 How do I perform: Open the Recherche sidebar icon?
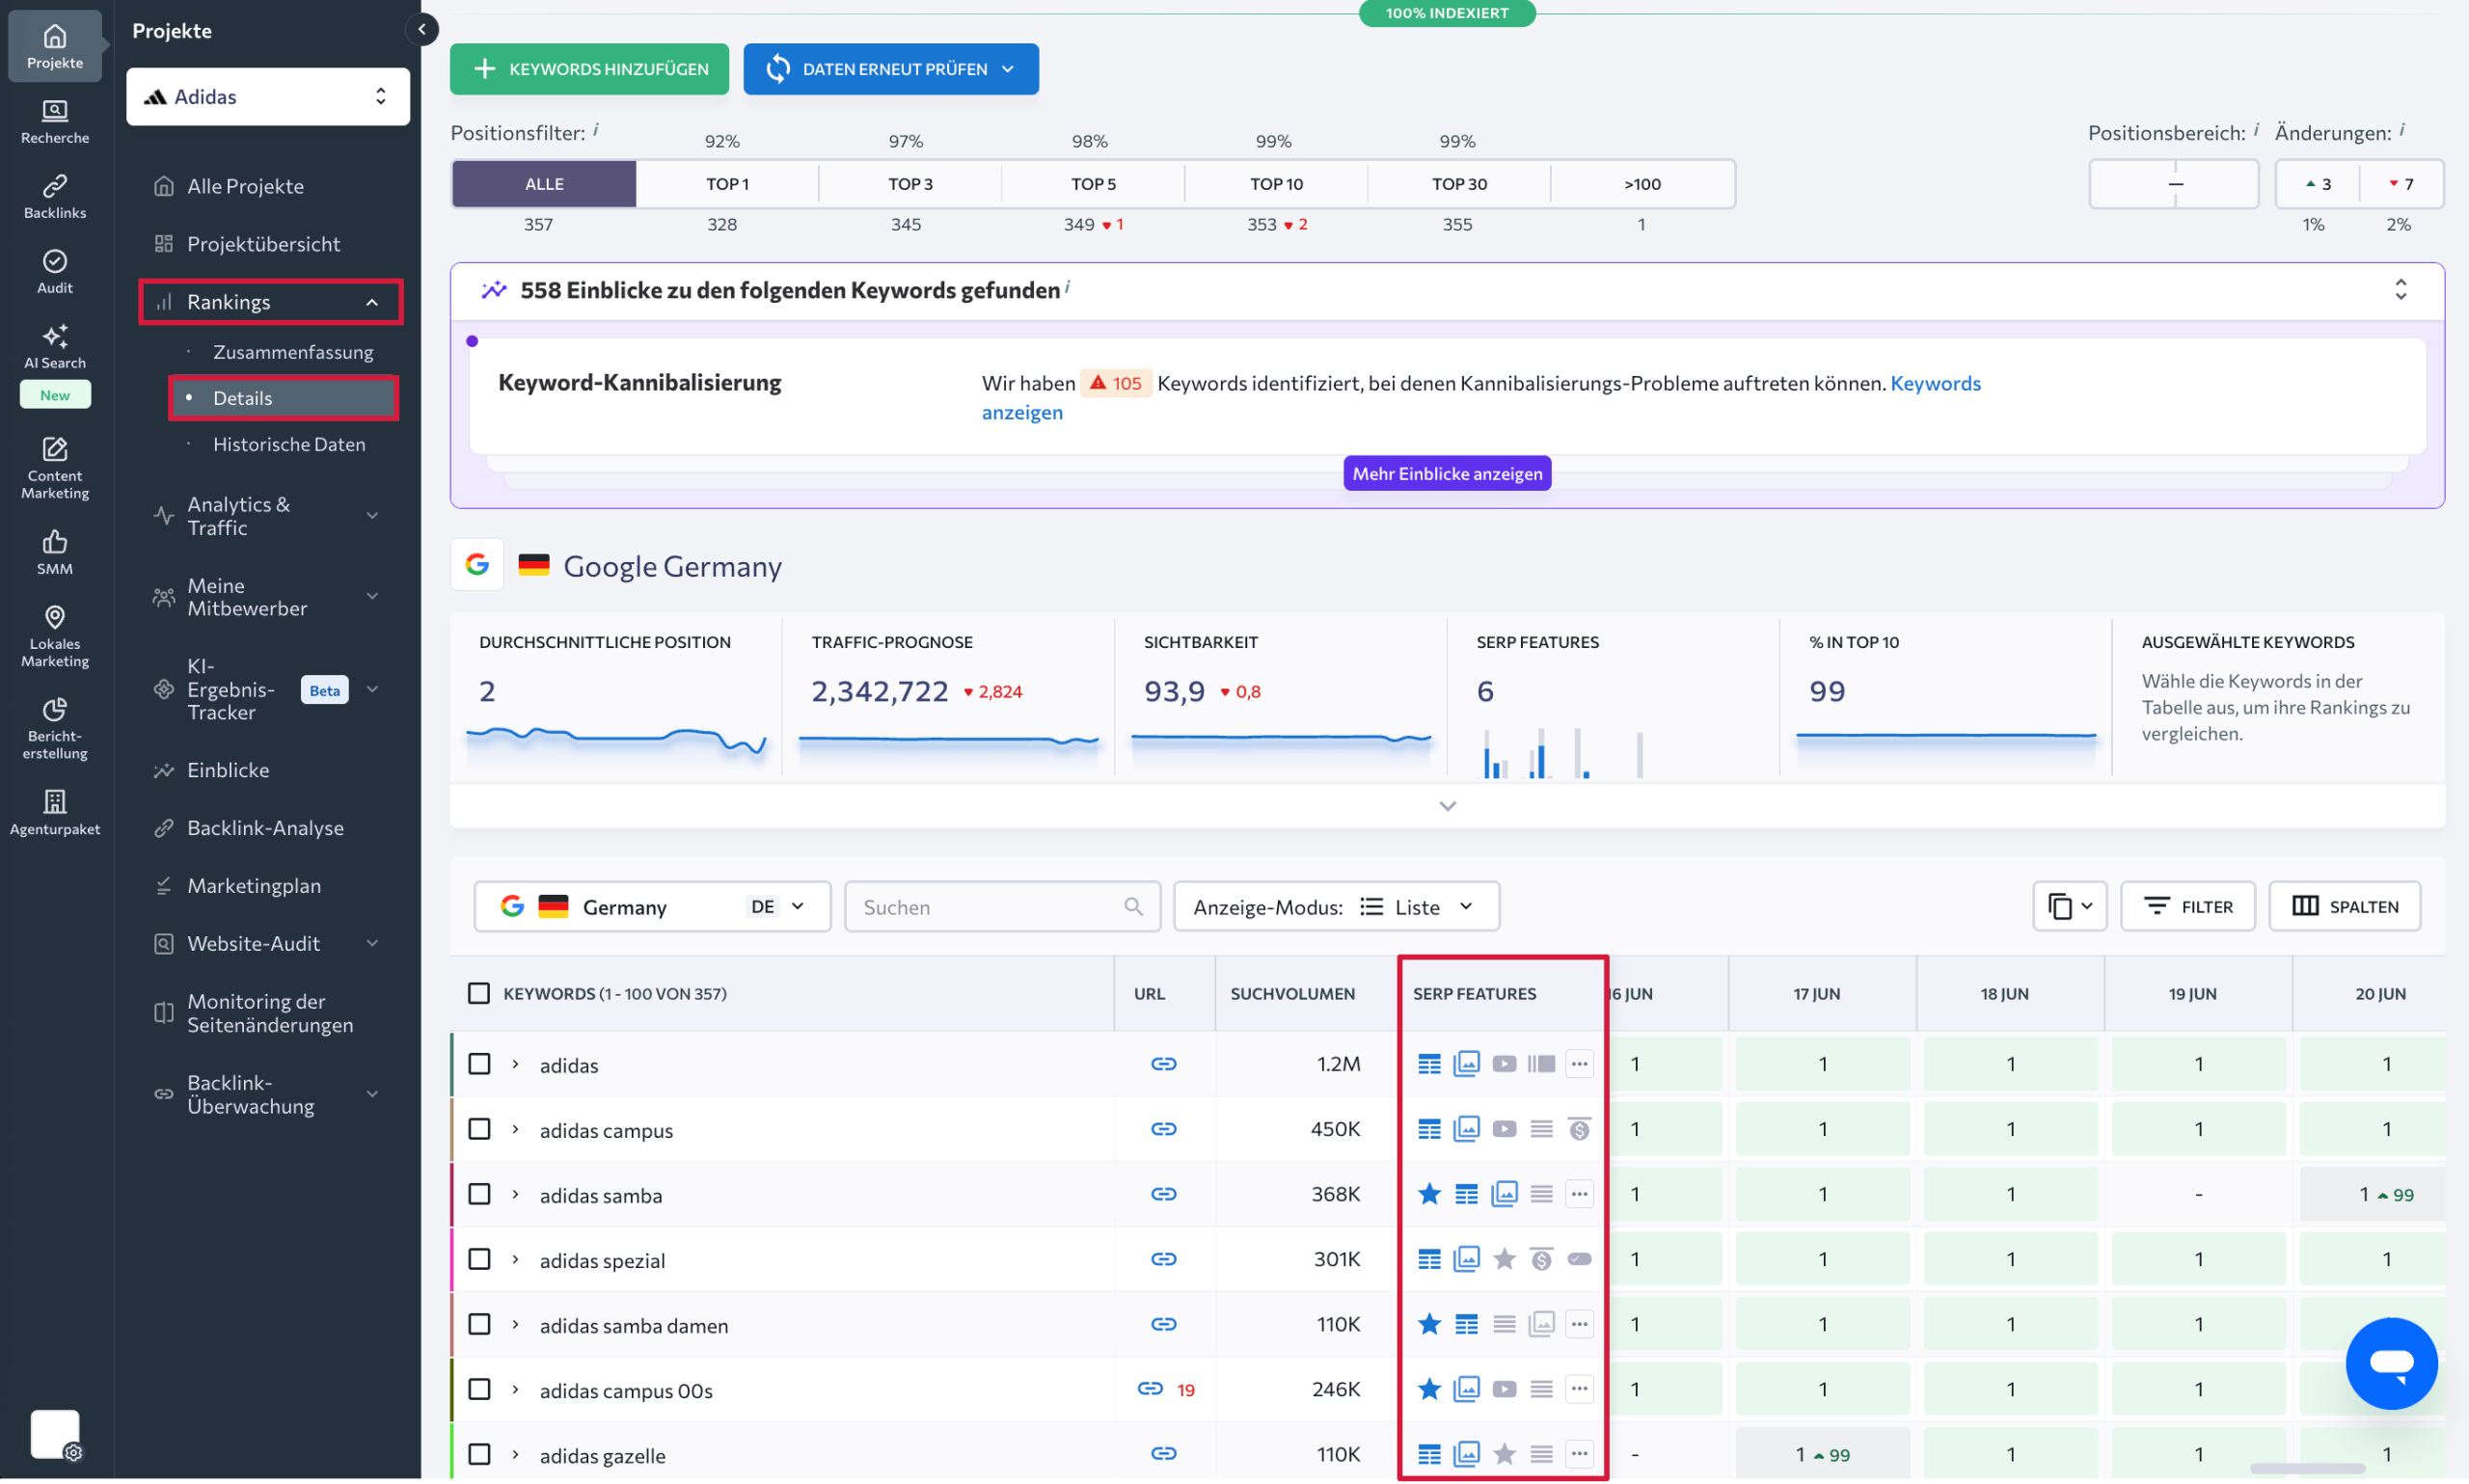click(x=55, y=122)
